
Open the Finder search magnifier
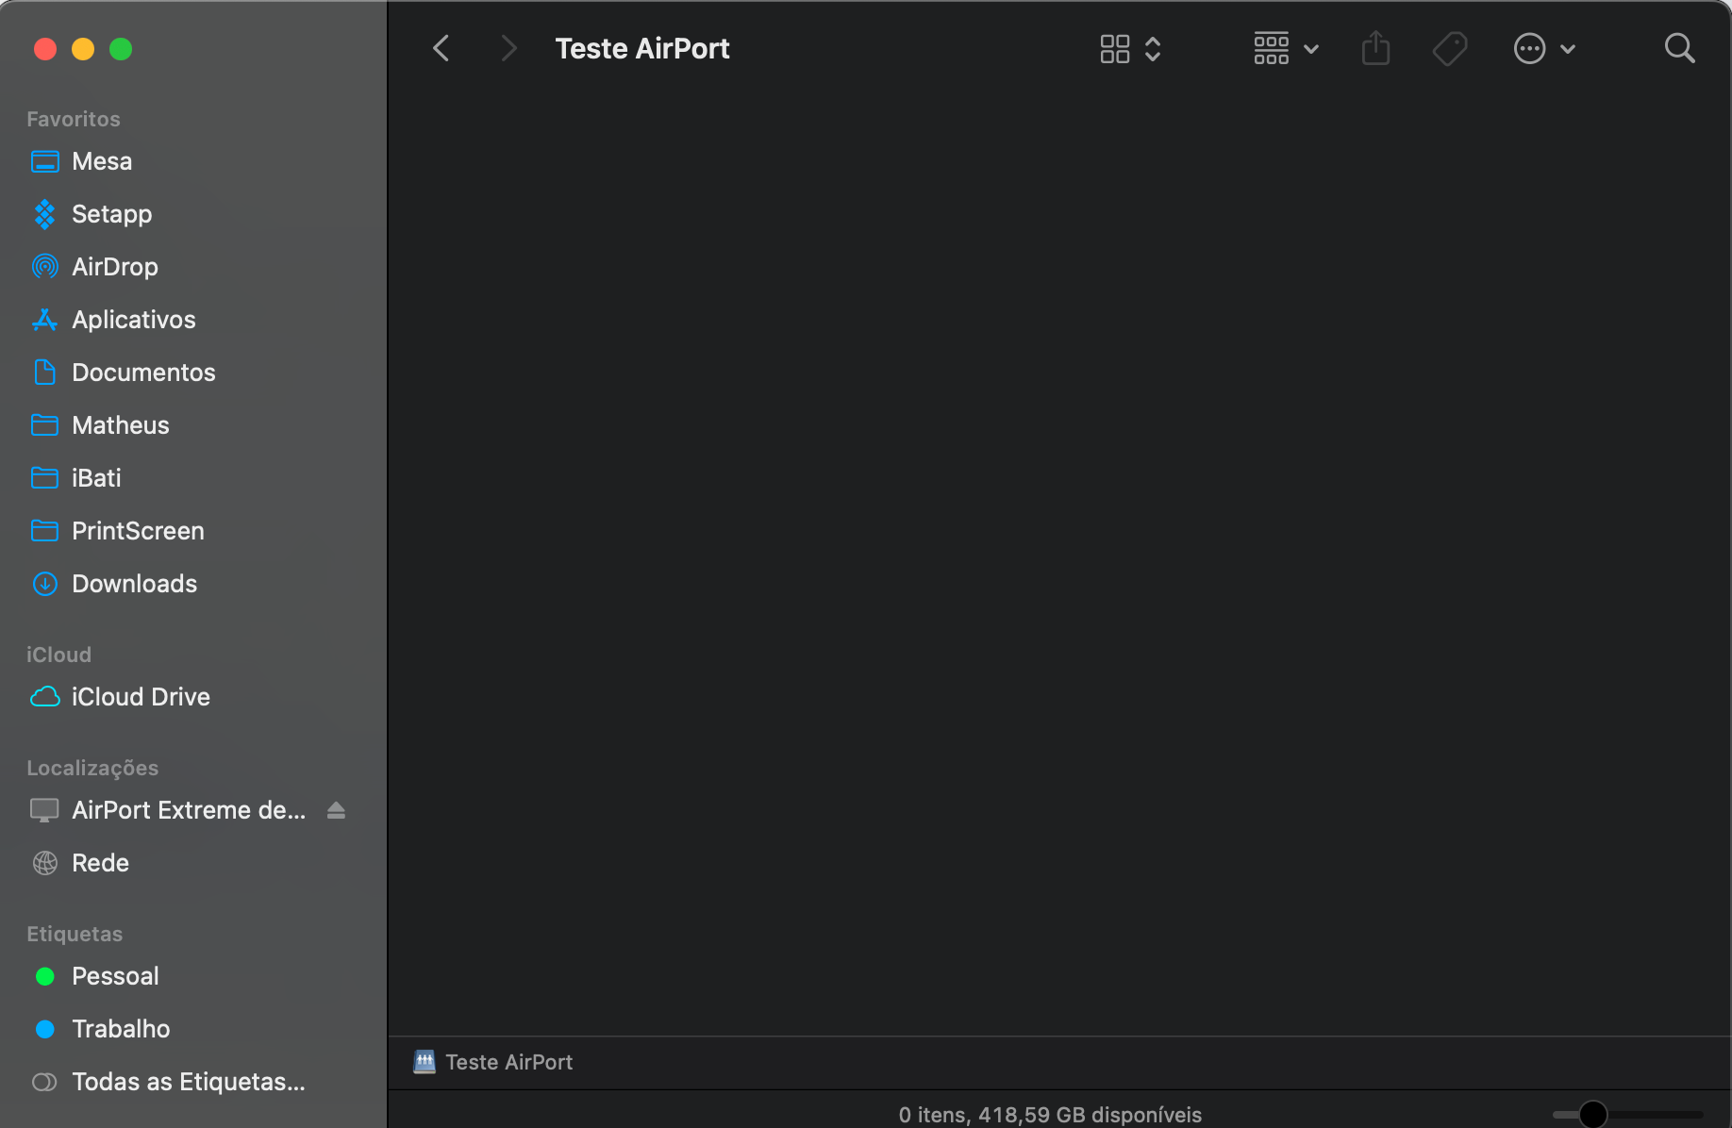(1679, 48)
